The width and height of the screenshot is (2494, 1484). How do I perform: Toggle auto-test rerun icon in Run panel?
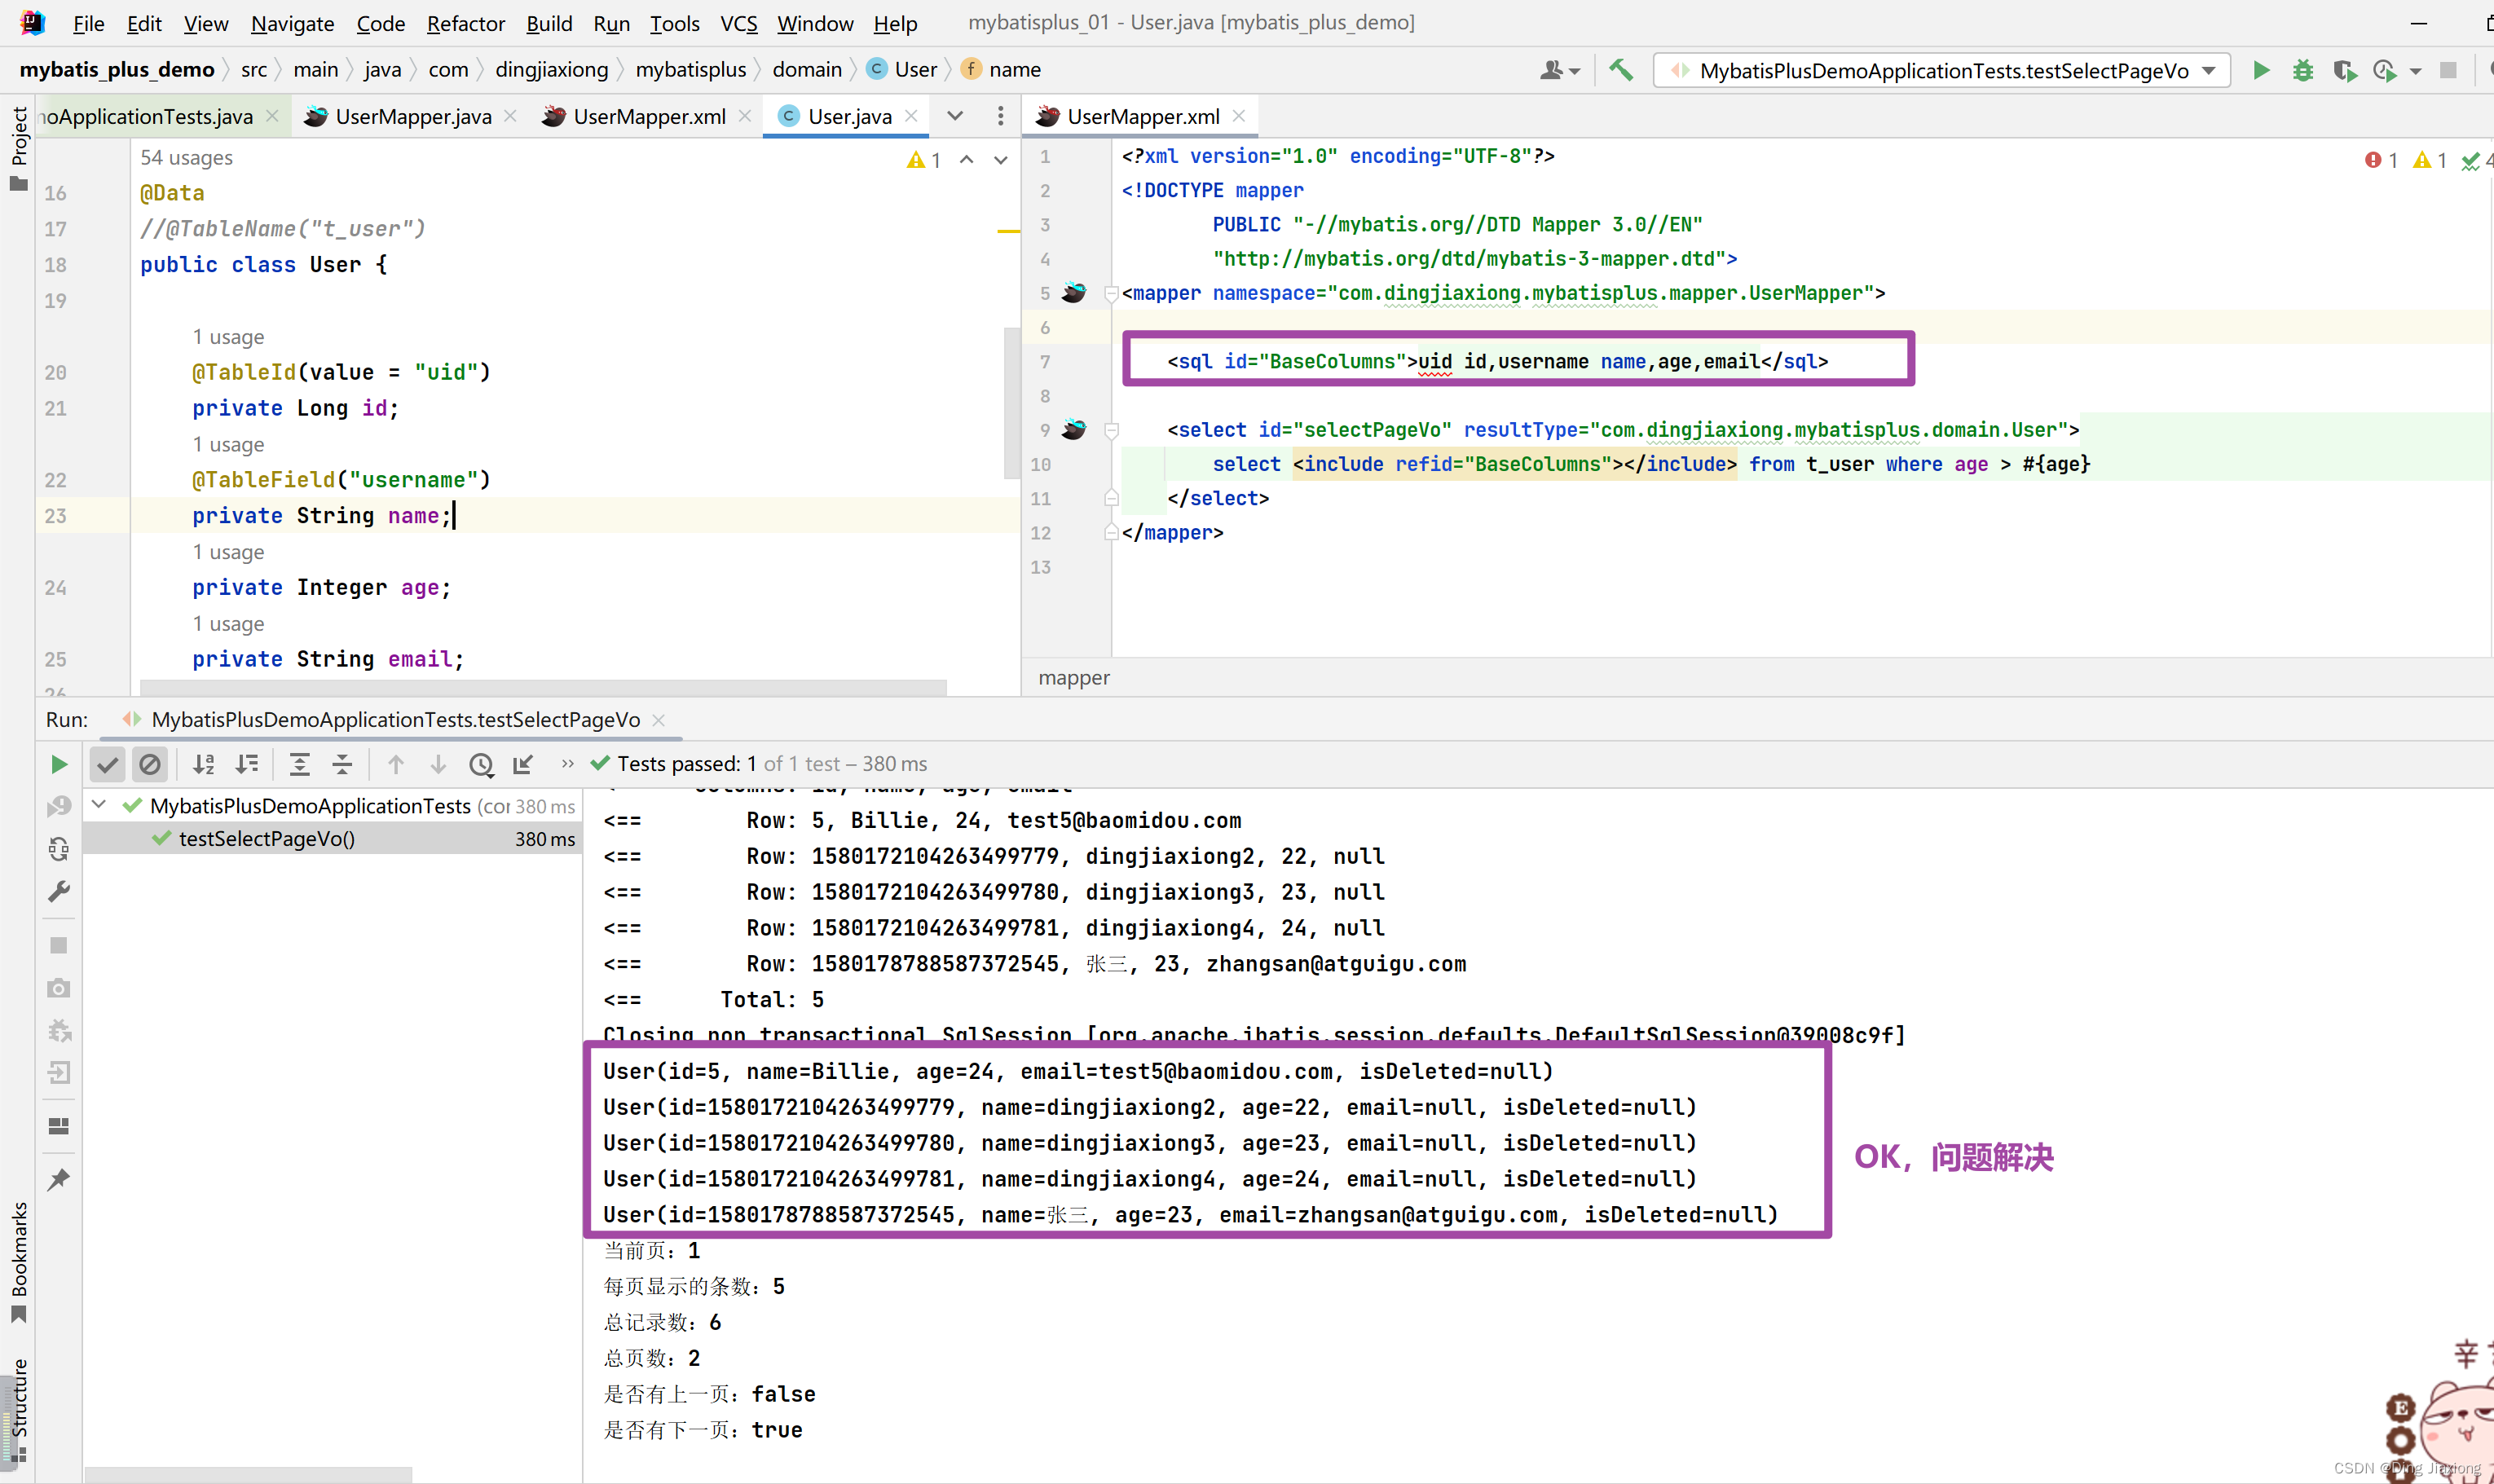point(59,849)
